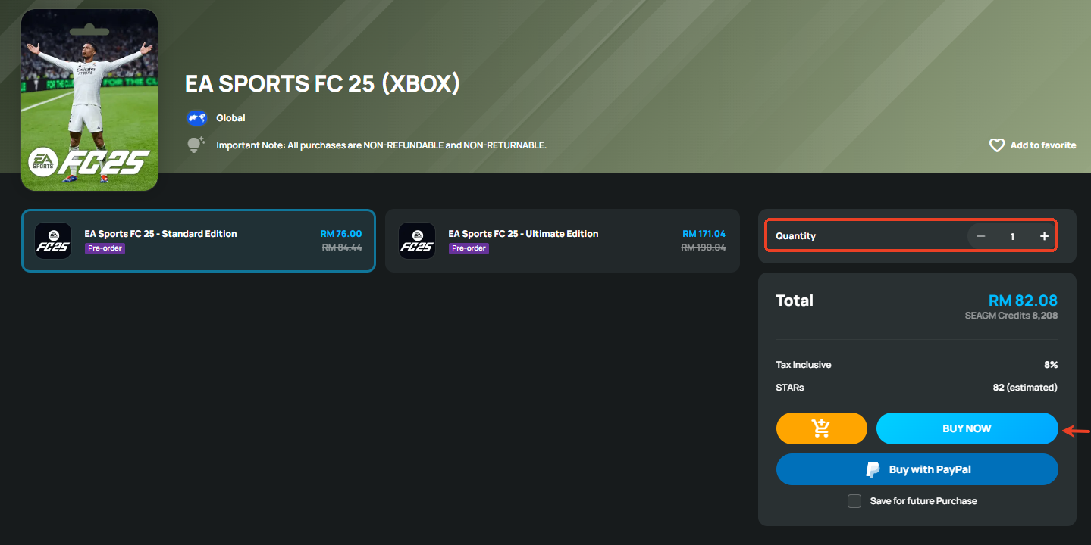This screenshot has width=1091, height=545.
Task: Click the Add to favorite link text
Action: coord(1043,145)
